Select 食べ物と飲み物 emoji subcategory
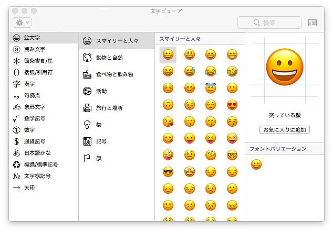333x232 pixels. tap(114, 74)
